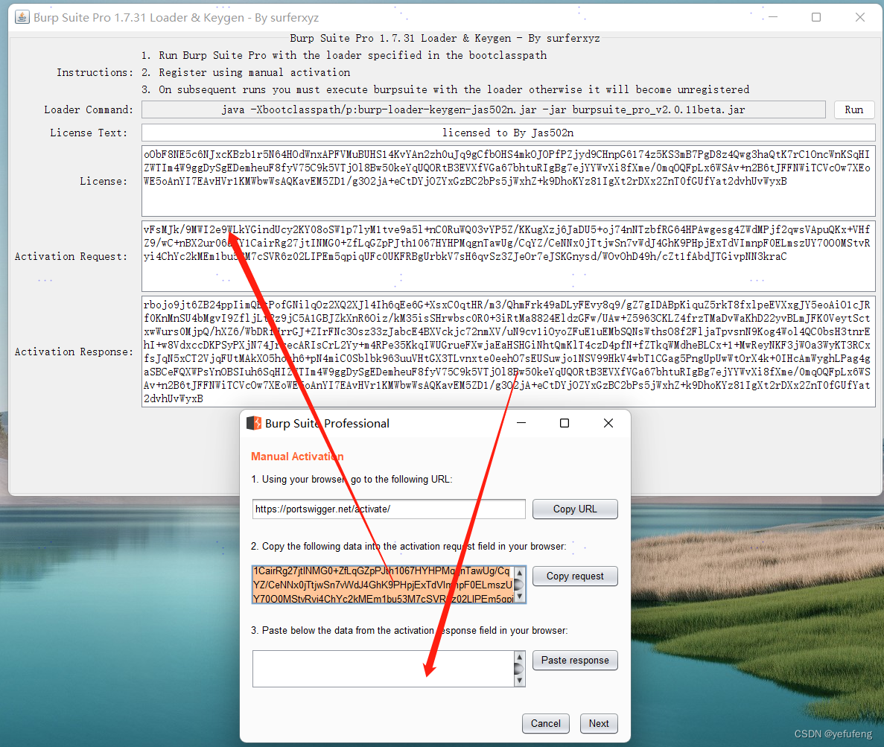
Task: Close the Loader & Keygen window
Action: pyautogui.click(x=859, y=17)
